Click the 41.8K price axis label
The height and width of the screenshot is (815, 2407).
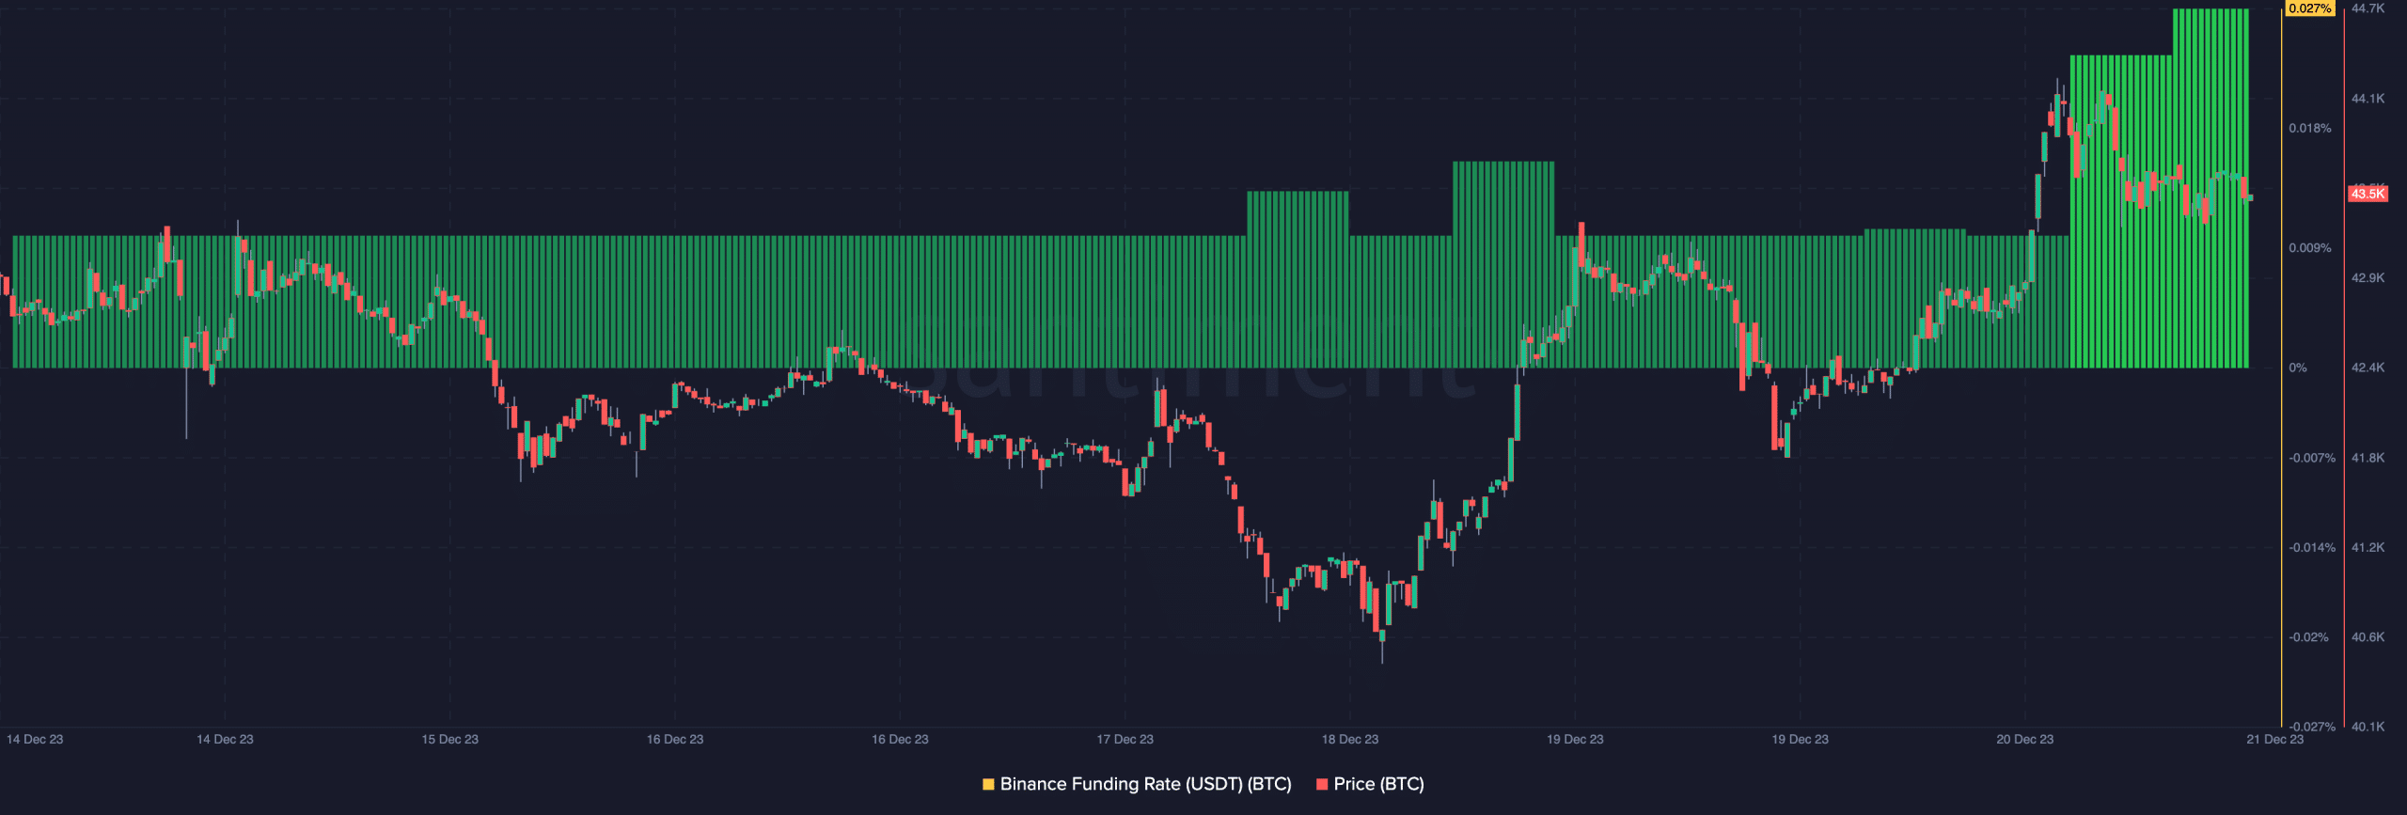[x=2368, y=458]
